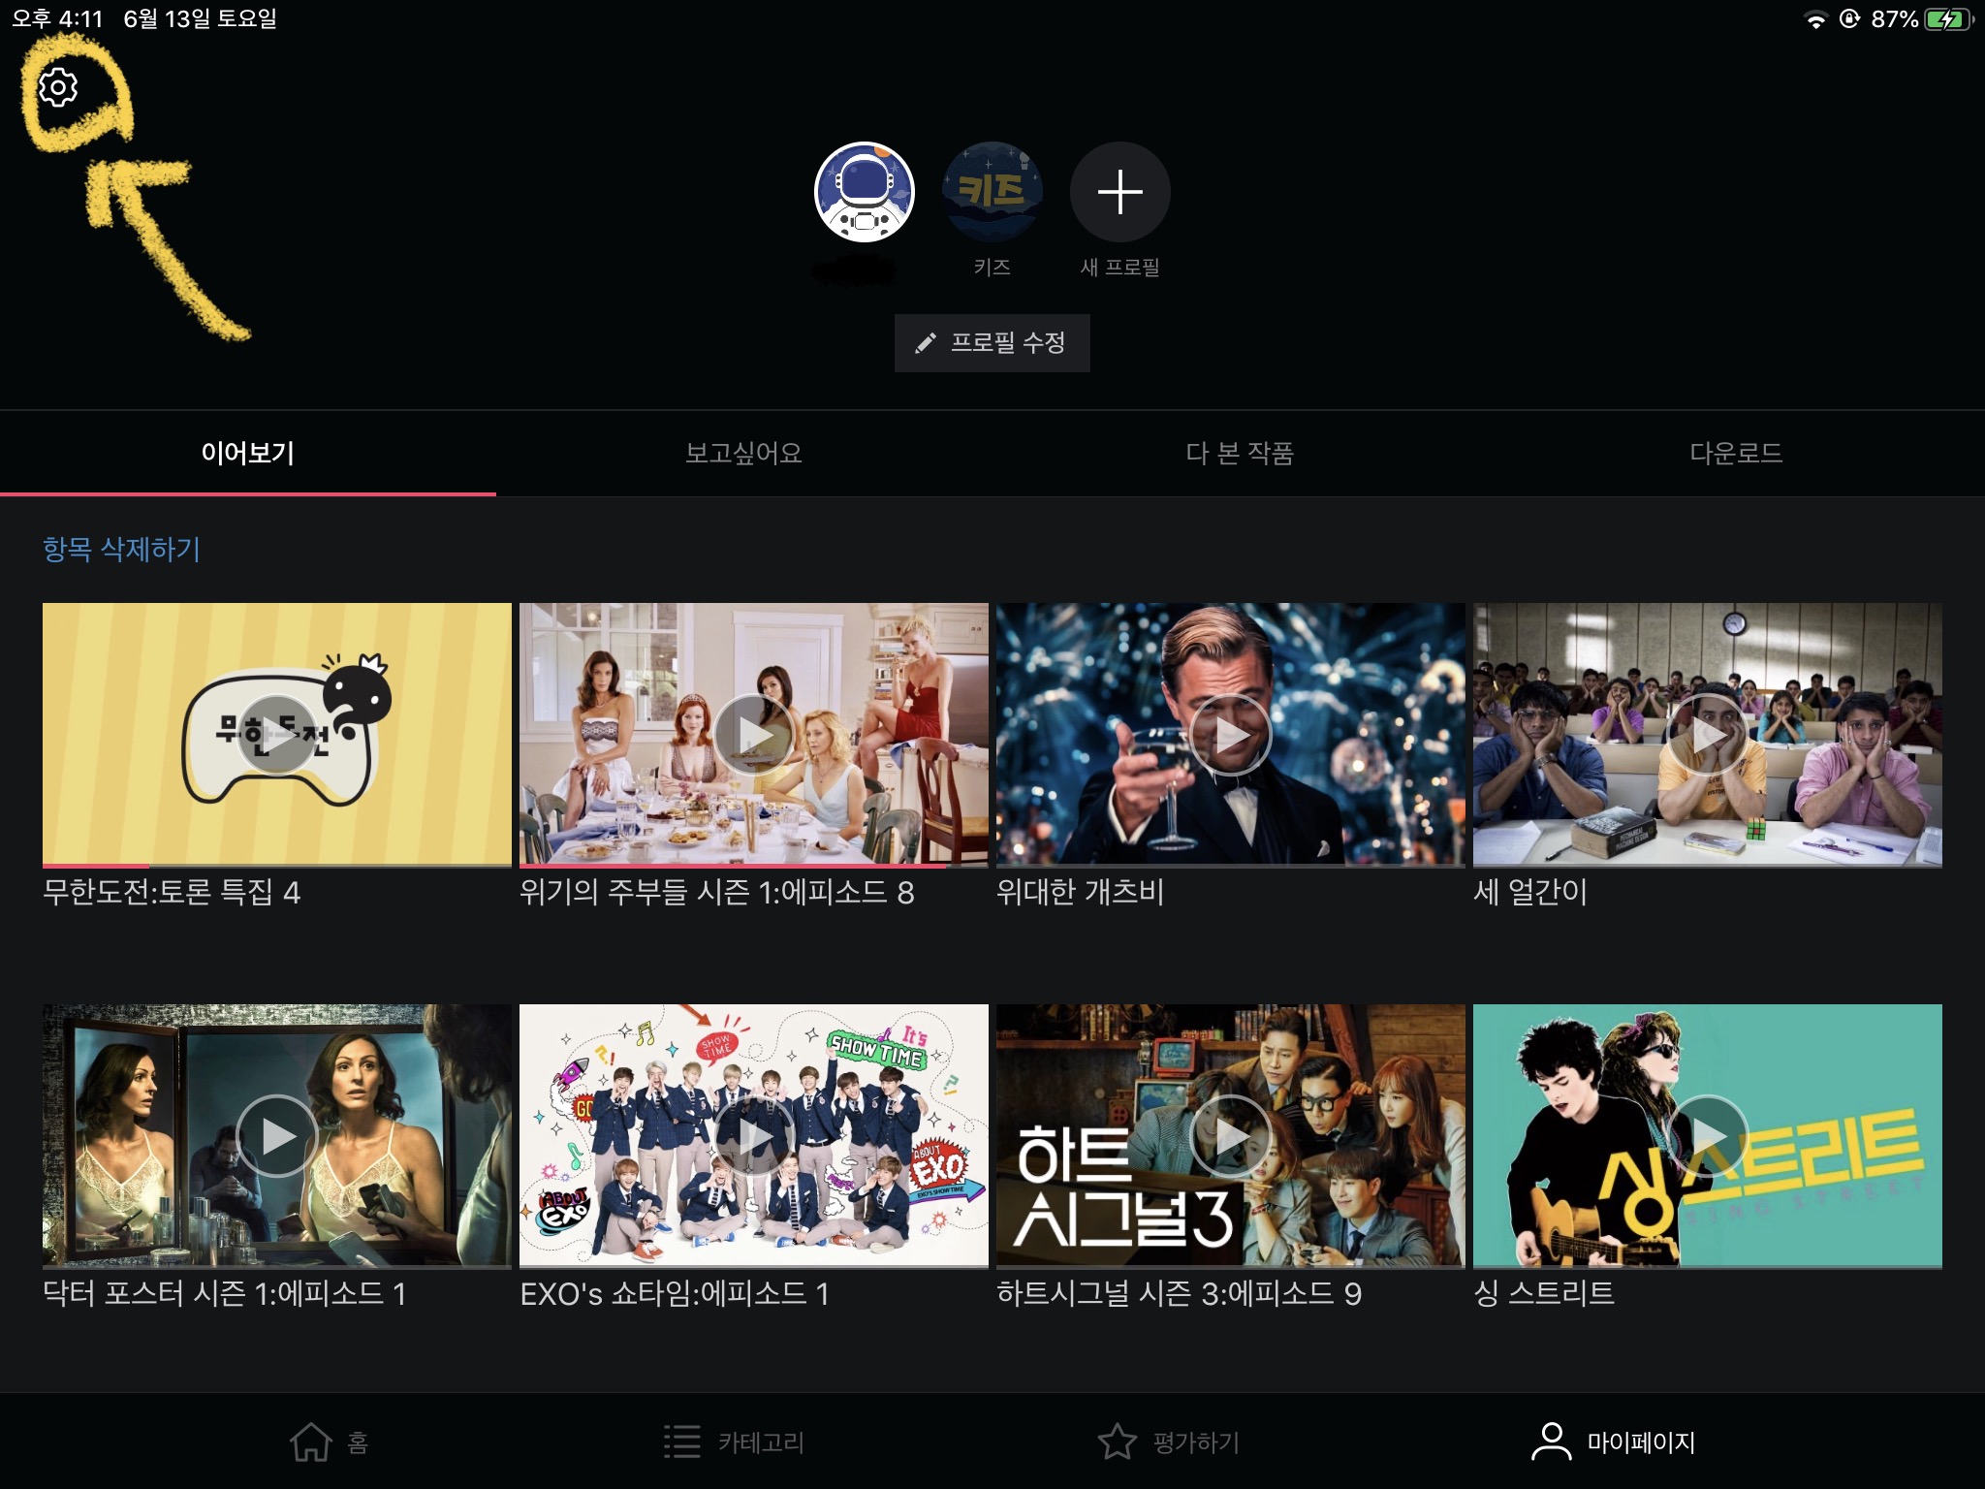Open 마이페이지 in bottom navigation
Image resolution: width=1985 pixels, height=1489 pixels.
pos(1614,1441)
